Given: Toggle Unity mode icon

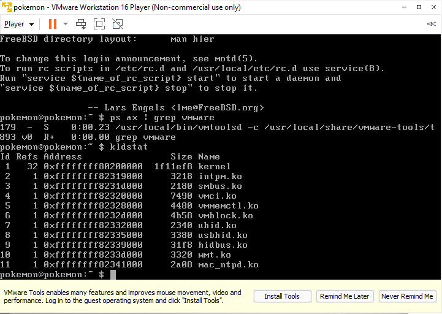Looking at the screenshot, I should [x=118, y=24].
